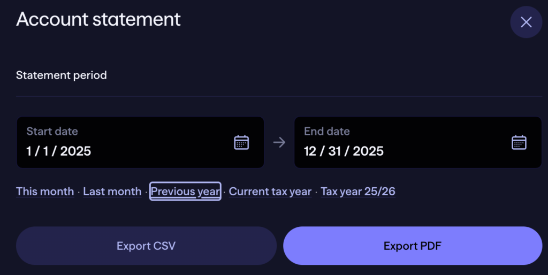The height and width of the screenshot is (275, 548).
Task: Export the statement as CSV
Action: coord(146,246)
